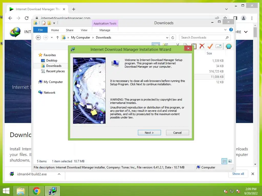
Task: Click the clipboard paste icon in Explorer toolbar
Action: pos(194,46)
